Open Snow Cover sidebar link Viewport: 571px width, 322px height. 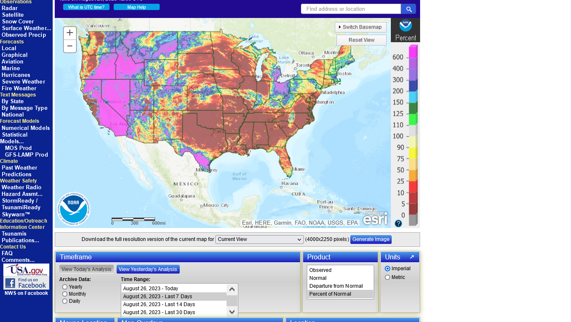point(18,21)
